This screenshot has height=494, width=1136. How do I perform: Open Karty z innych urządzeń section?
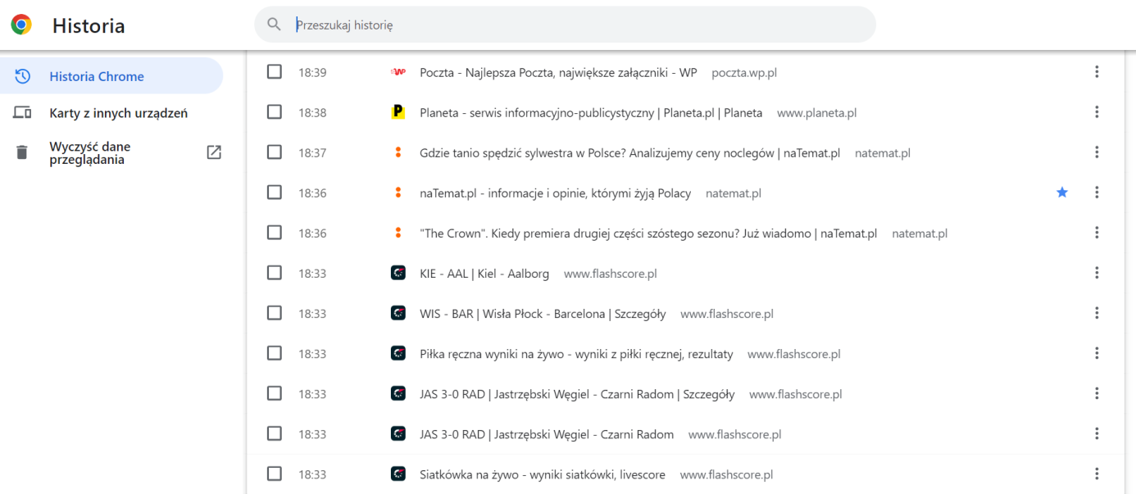118,113
